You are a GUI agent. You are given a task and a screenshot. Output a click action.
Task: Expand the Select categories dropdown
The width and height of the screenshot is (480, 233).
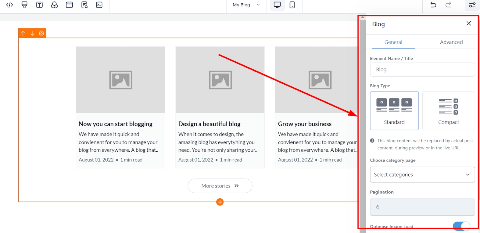422,175
